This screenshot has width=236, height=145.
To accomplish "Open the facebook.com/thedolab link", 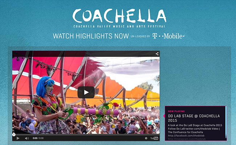I will (186, 136).
